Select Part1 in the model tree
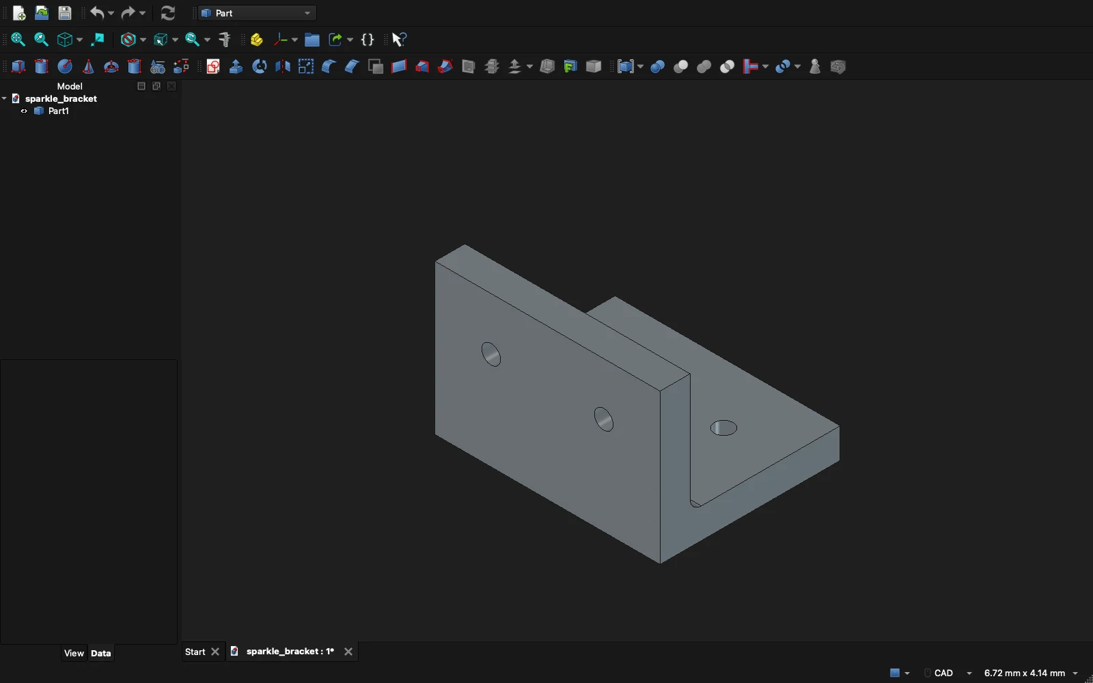 click(58, 111)
